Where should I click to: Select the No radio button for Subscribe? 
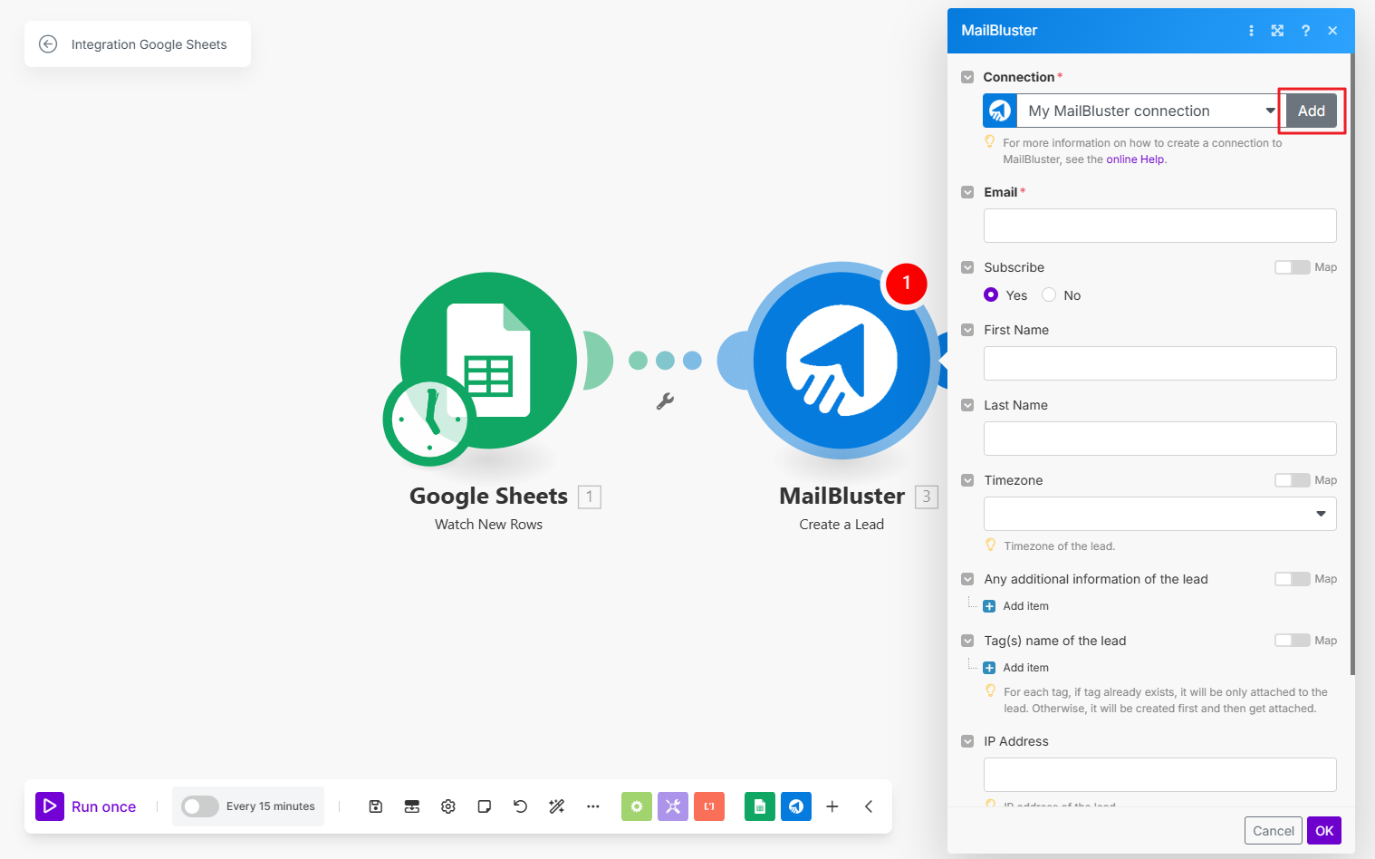[1049, 295]
